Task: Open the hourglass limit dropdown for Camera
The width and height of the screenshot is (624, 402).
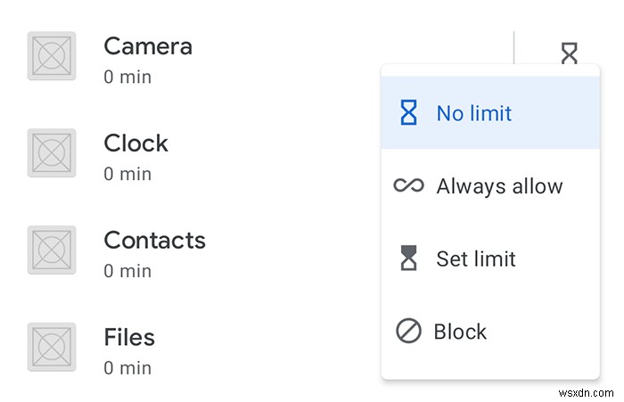Action: pyautogui.click(x=569, y=53)
